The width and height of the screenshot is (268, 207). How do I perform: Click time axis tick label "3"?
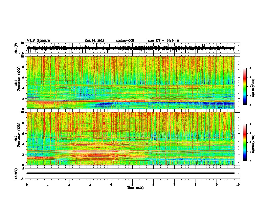coord(90,185)
